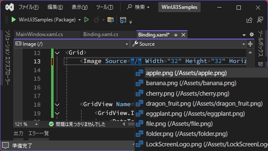This screenshot has height=151, width=268.
Task: Click the dragon_fruit.png item icon
Action: 139,103
